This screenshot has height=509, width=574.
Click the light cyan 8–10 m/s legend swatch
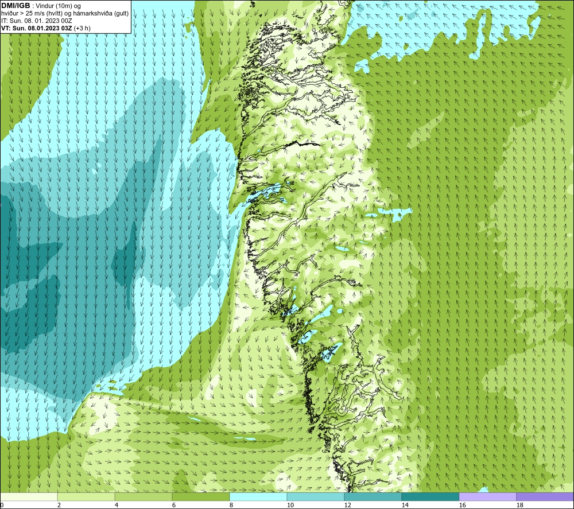click(x=258, y=496)
